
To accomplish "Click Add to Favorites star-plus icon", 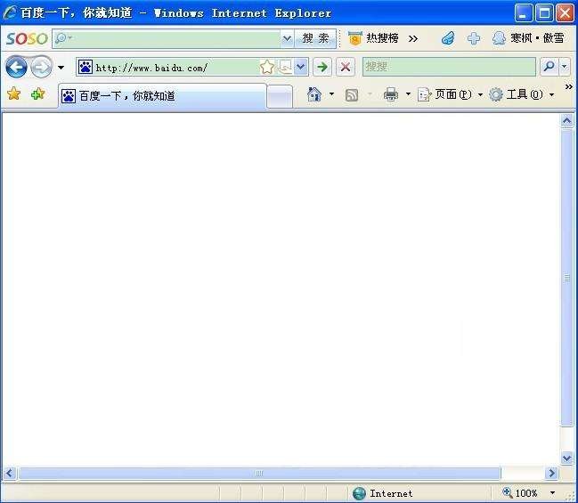I will (x=37, y=93).
